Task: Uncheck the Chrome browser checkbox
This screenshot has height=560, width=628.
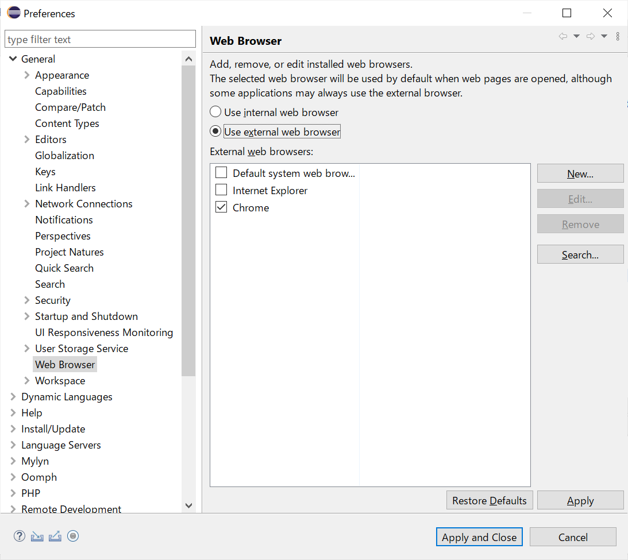Action: [x=221, y=207]
